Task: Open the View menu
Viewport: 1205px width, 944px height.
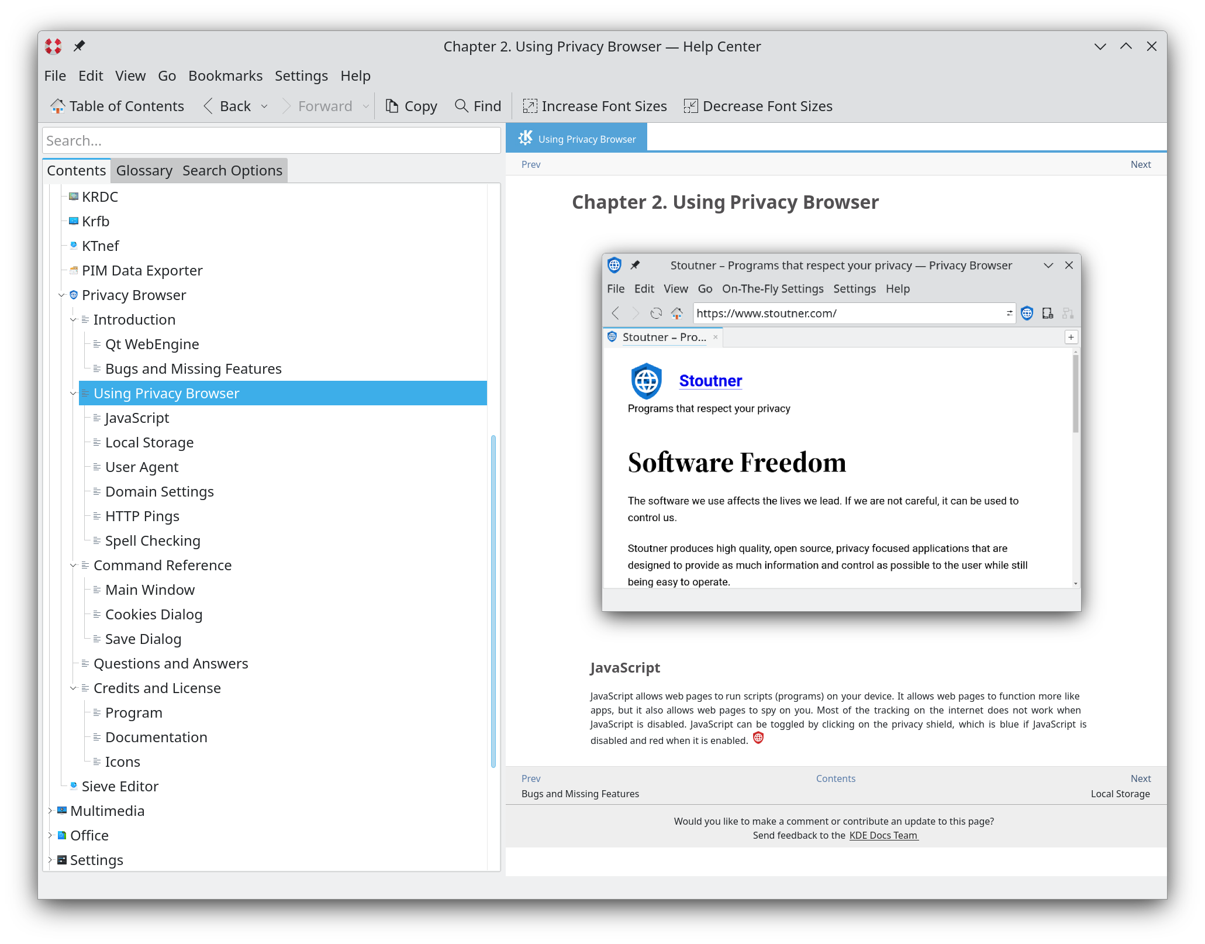Action: pos(130,76)
